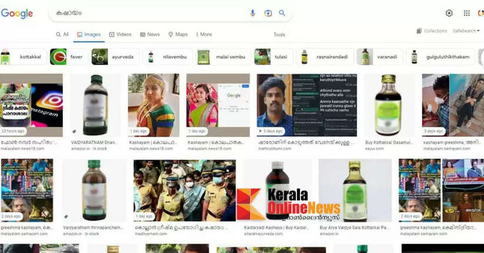Viewport: 484px width, 253px height.
Task: Select the guluguluthikthakam chip
Action: (440, 57)
